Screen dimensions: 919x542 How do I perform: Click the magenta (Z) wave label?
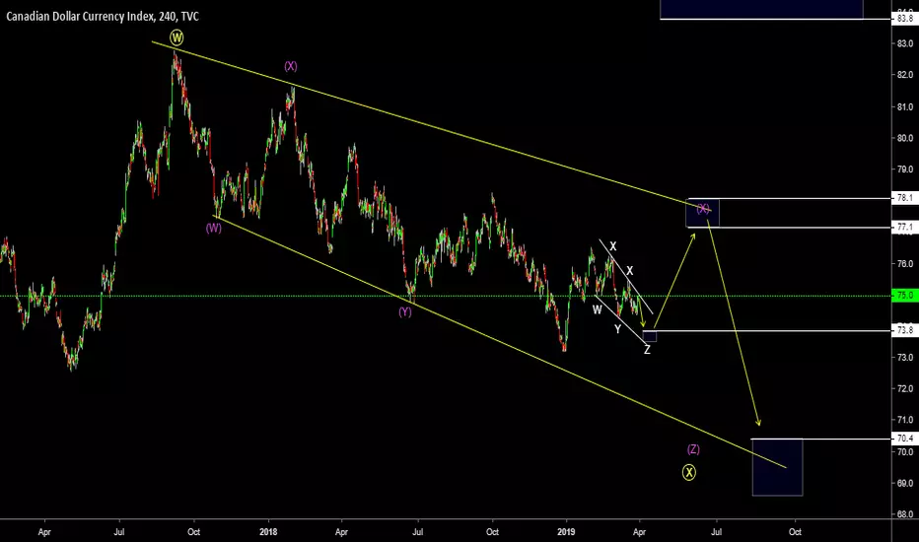(693, 449)
